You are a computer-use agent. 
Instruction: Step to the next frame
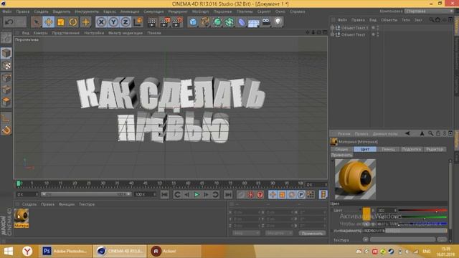point(206,194)
